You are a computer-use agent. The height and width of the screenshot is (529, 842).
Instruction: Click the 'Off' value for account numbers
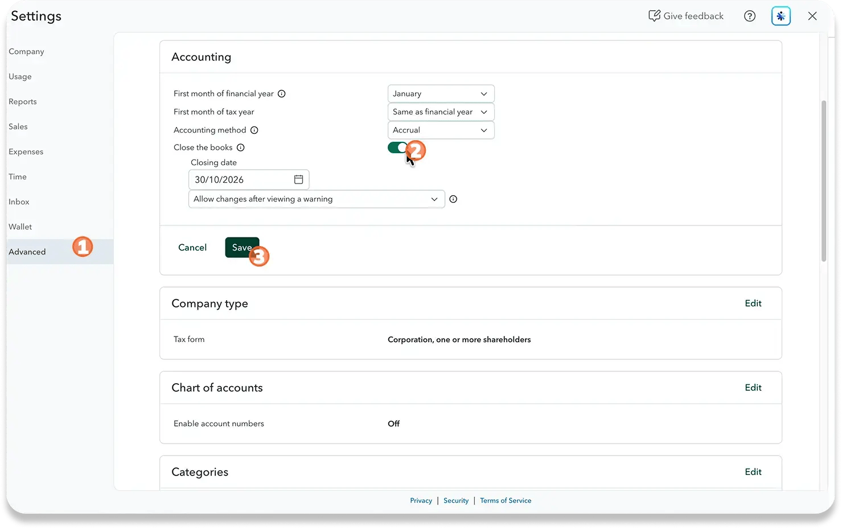pyautogui.click(x=393, y=424)
